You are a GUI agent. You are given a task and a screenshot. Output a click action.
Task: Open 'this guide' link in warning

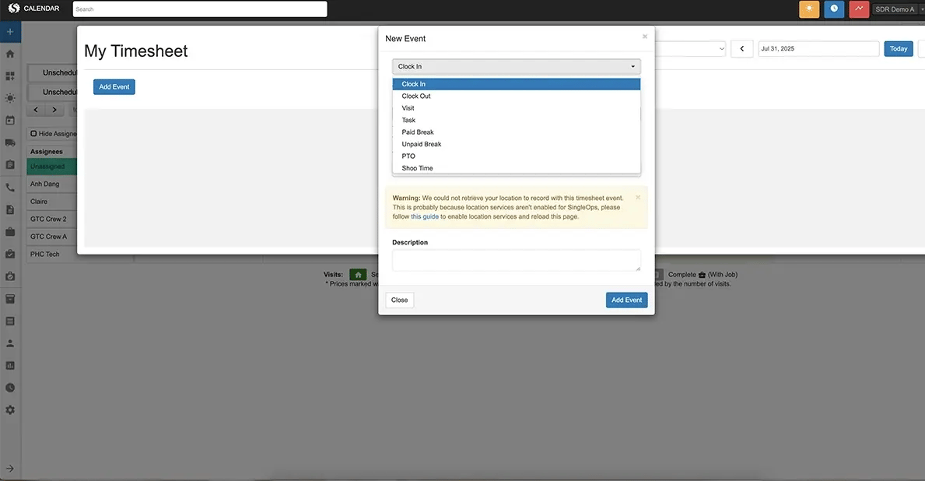tap(425, 217)
